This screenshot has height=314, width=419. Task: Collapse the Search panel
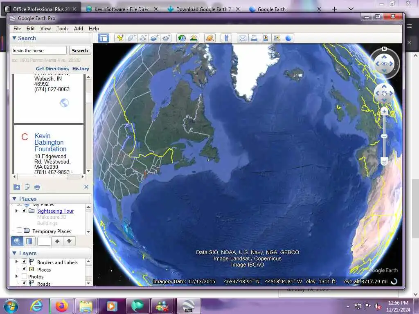coord(14,38)
